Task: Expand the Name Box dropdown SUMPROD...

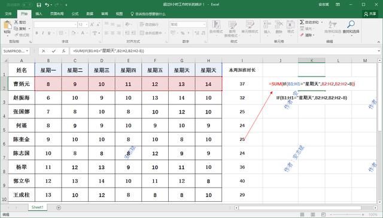Action: [27, 51]
